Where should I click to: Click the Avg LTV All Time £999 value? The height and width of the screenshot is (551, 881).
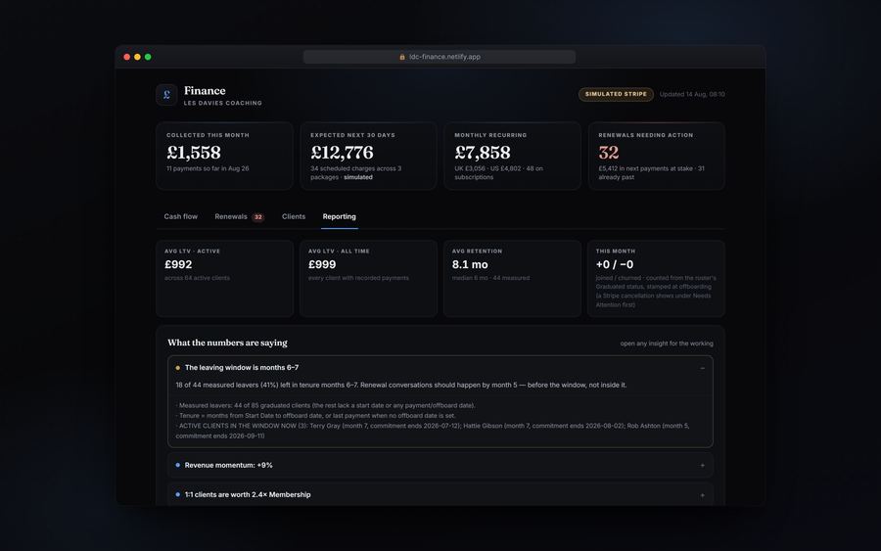point(322,264)
